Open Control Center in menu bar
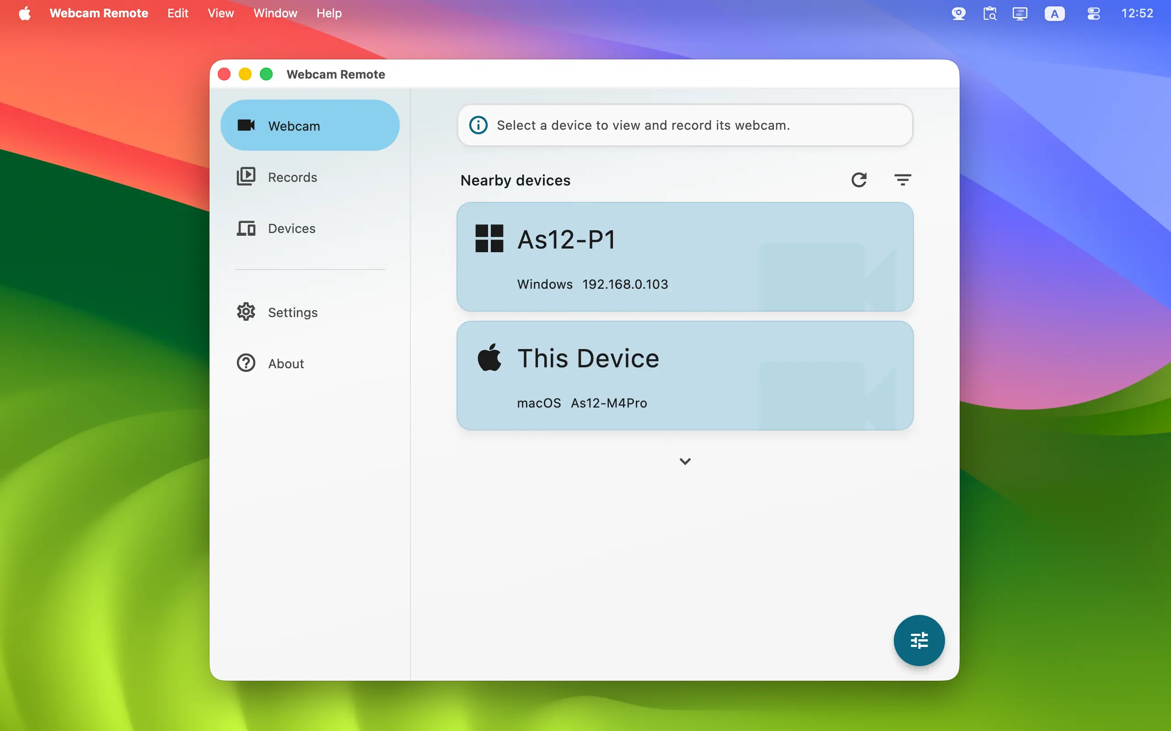The height and width of the screenshot is (731, 1171). pyautogui.click(x=1094, y=14)
